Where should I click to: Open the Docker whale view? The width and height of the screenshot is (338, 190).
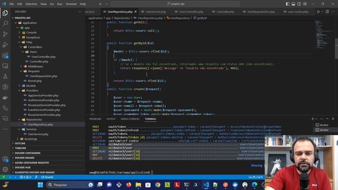click(5, 98)
